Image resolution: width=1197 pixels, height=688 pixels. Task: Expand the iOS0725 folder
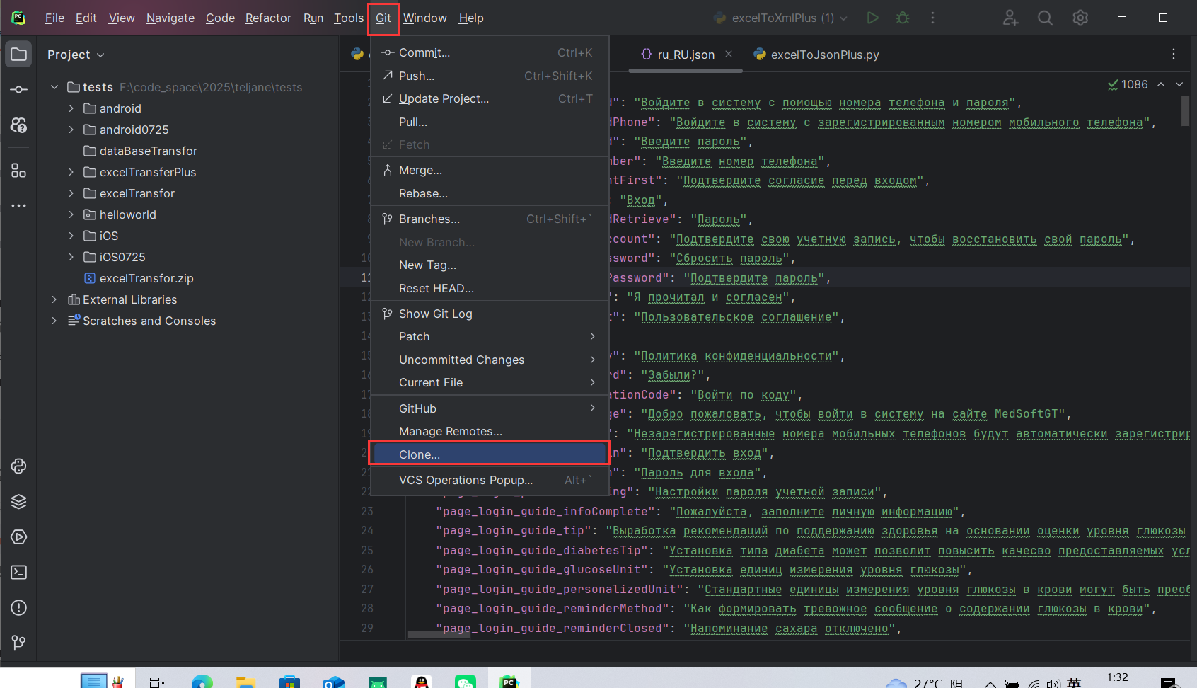[x=71, y=257]
